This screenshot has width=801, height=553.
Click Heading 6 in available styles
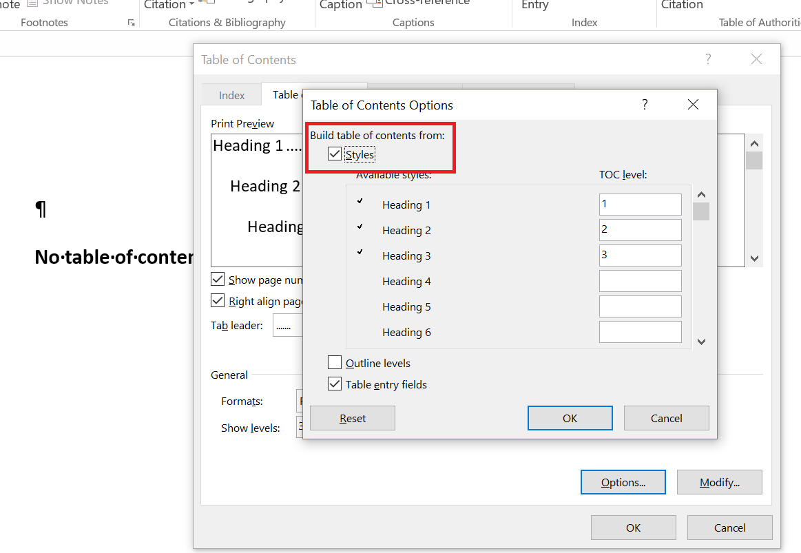406,333
